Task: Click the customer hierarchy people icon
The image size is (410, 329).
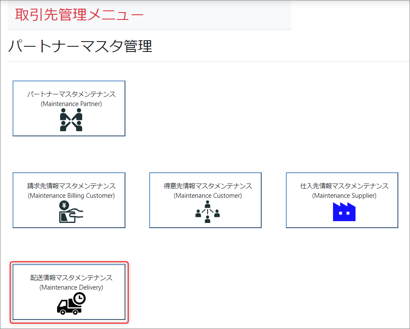Action: [208, 212]
